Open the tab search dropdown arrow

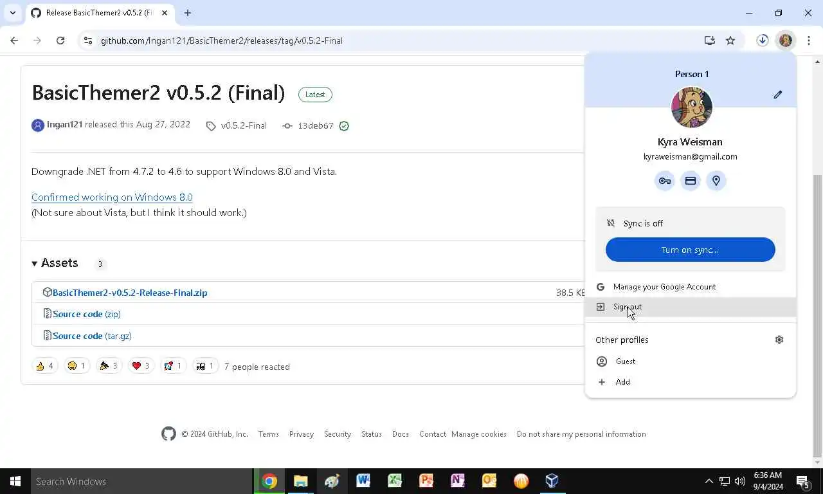tap(12, 13)
